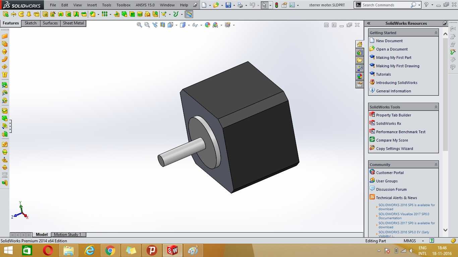Open the File Explorer task pane tab
Viewport: 458px width, 257px height.
click(x=359, y=60)
